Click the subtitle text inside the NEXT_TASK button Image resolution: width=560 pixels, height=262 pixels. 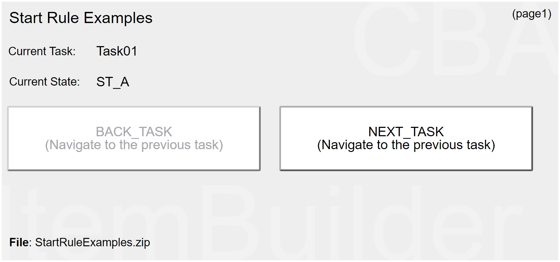[x=406, y=145]
